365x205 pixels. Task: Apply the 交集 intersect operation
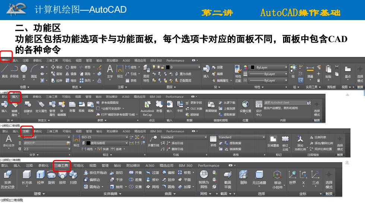(x=136, y=187)
